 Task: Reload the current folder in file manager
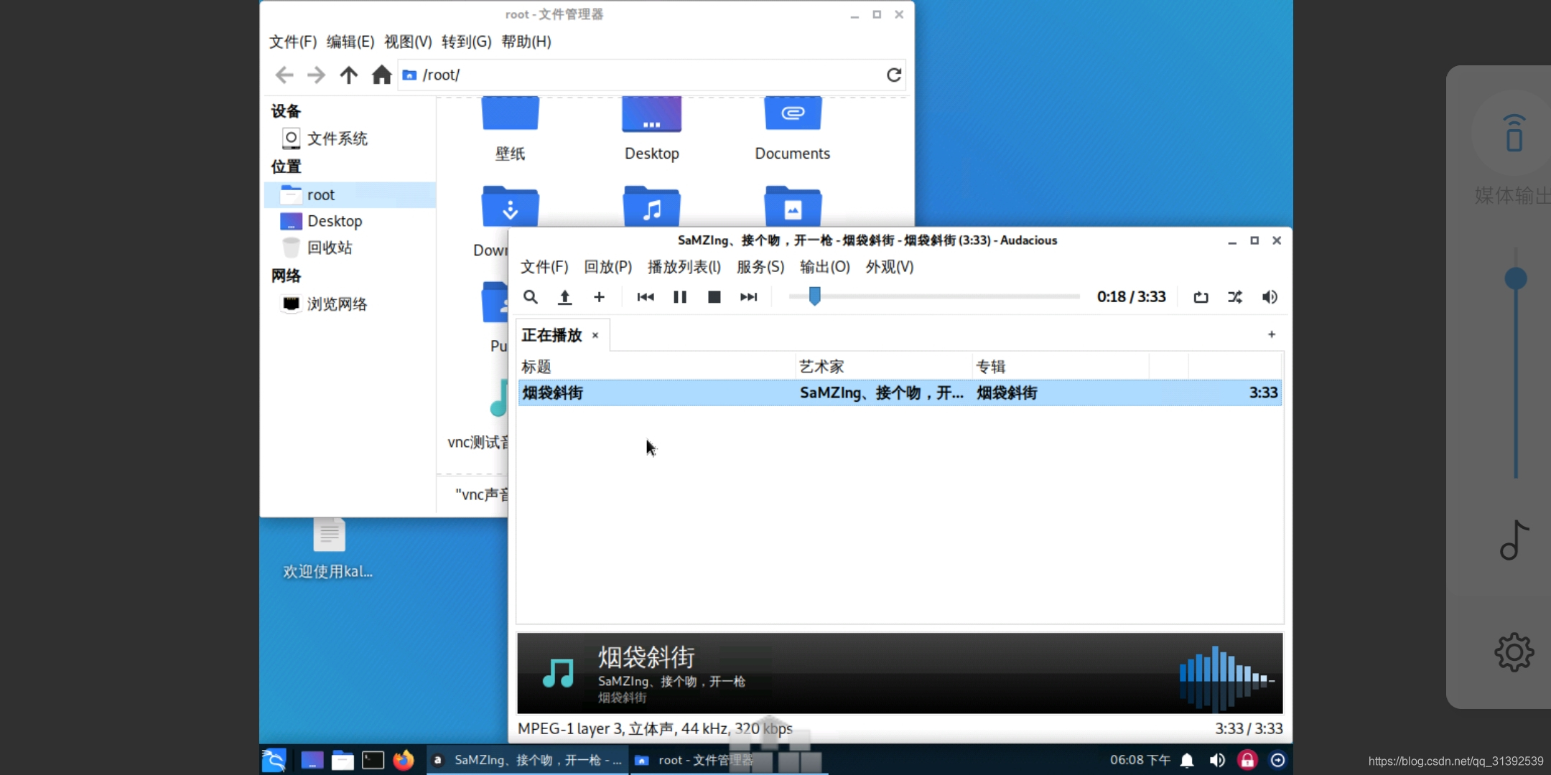coord(894,75)
